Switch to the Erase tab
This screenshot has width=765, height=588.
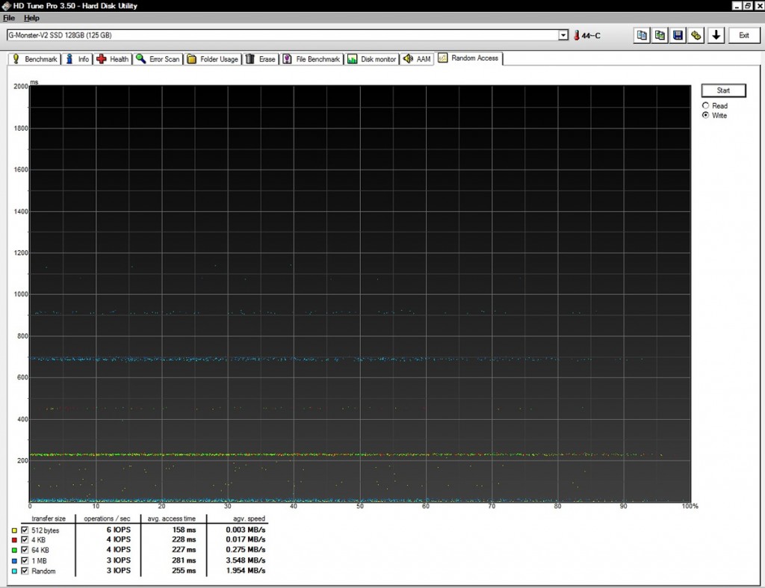[x=261, y=59]
